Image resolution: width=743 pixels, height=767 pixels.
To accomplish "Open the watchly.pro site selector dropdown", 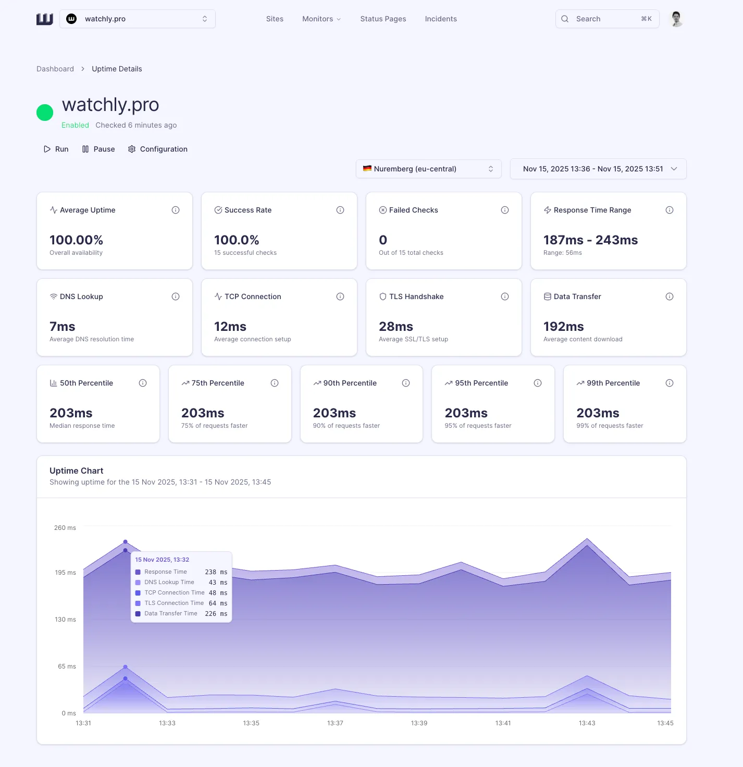I will point(138,19).
